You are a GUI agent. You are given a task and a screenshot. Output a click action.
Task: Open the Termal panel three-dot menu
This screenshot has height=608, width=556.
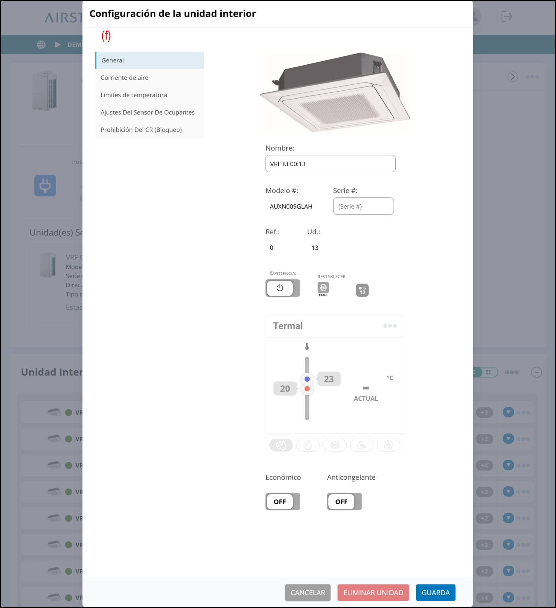tap(390, 326)
